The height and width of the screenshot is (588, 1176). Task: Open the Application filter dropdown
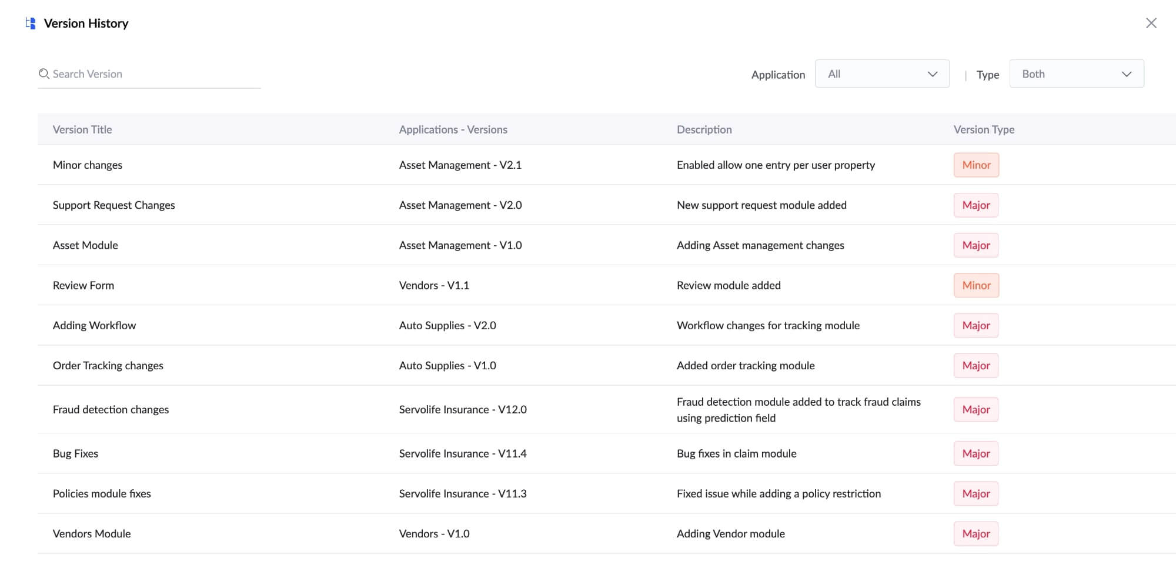pos(881,74)
